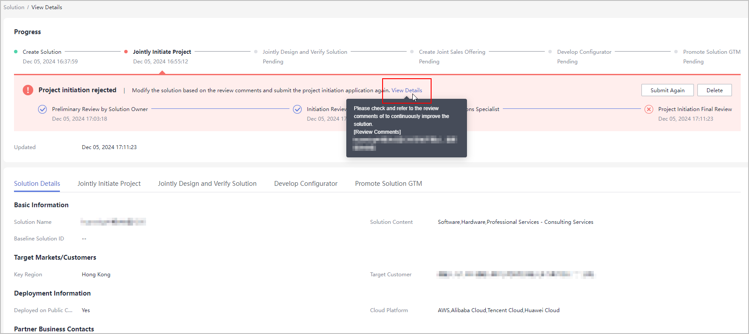Screen dimensions: 749x334
Task: Click the Dec 05, 2024 16:37:59 timestamp
Action: tap(50, 62)
